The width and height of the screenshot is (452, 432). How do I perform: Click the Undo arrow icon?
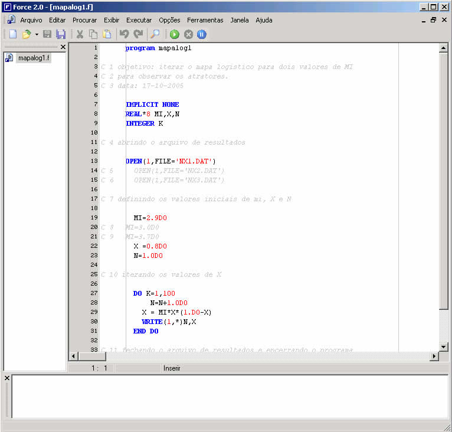tap(125, 34)
